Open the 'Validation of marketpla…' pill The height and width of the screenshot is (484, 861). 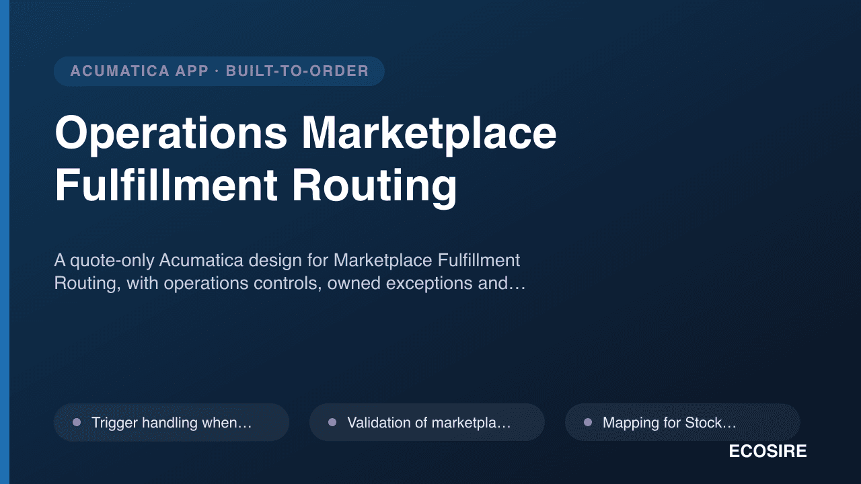427,422
